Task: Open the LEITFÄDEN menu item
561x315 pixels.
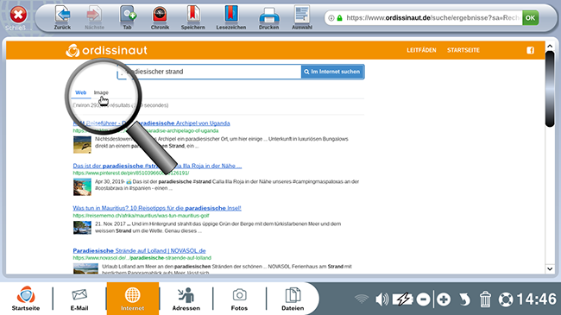Action: click(421, 50)
